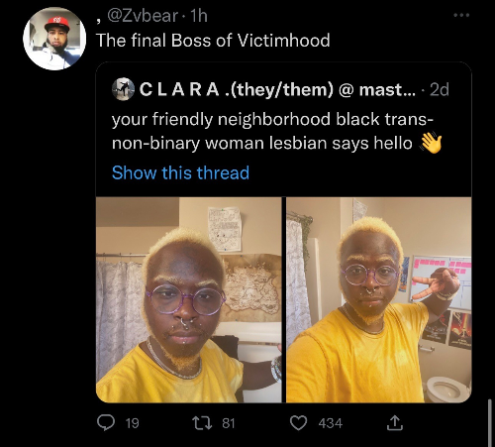
Task: Click the quoted CLARA profile avatar
Action: coord(123,89)
